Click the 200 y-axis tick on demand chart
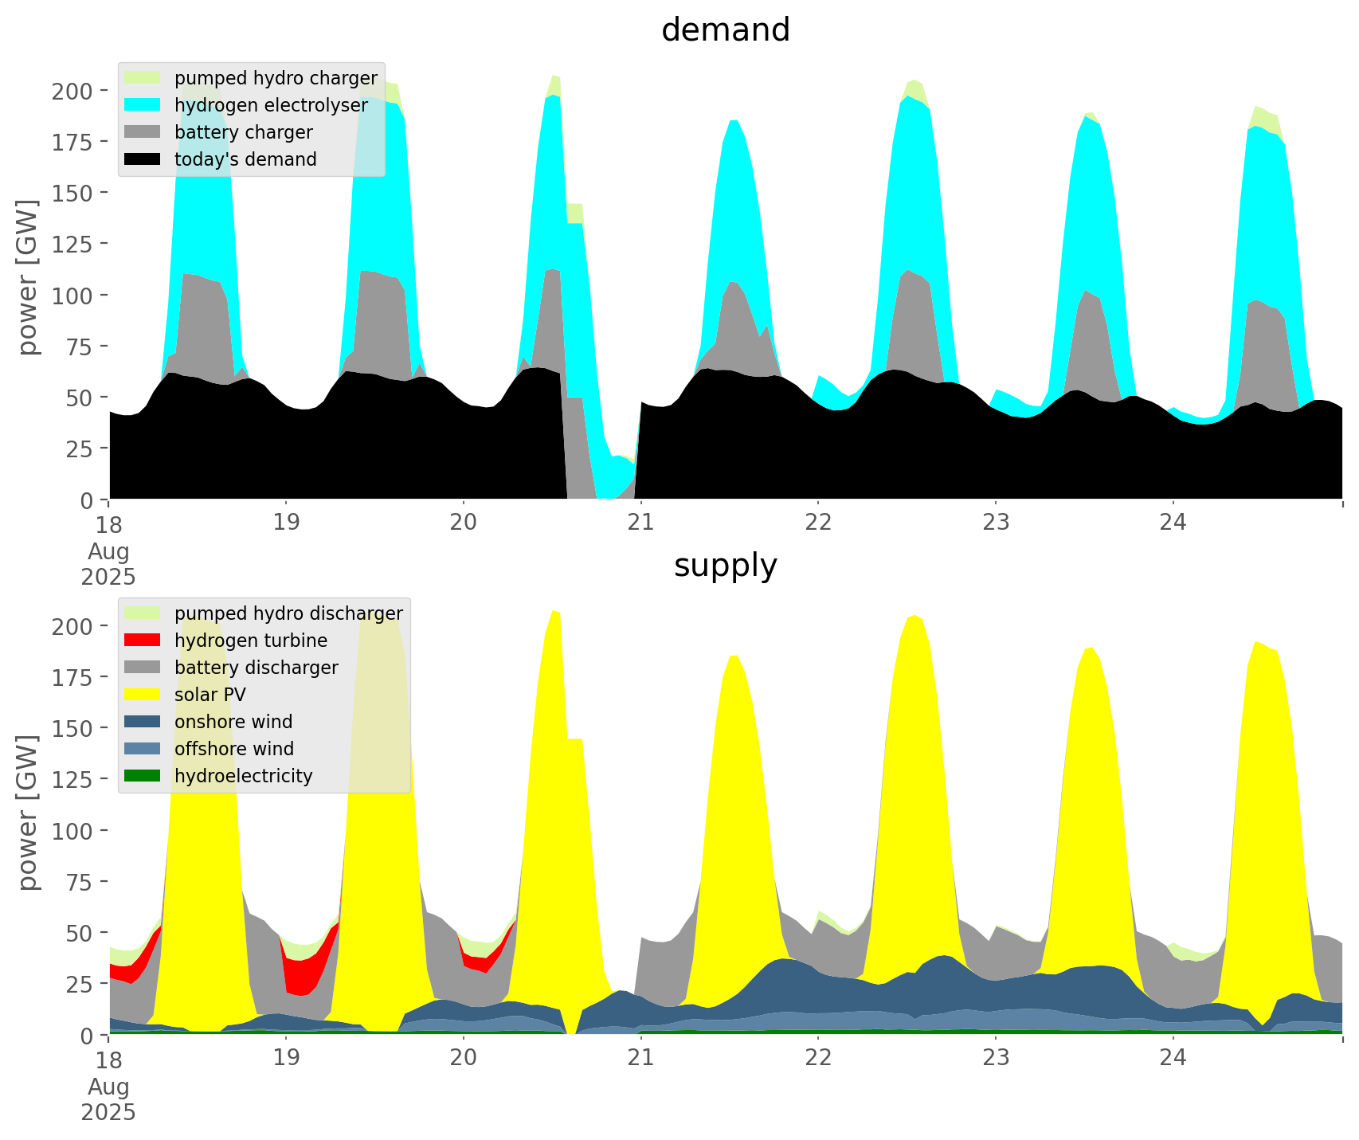 click(72, 91)
